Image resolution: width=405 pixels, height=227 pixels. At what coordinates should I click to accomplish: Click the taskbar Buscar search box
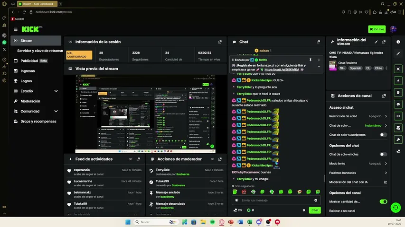156,222
